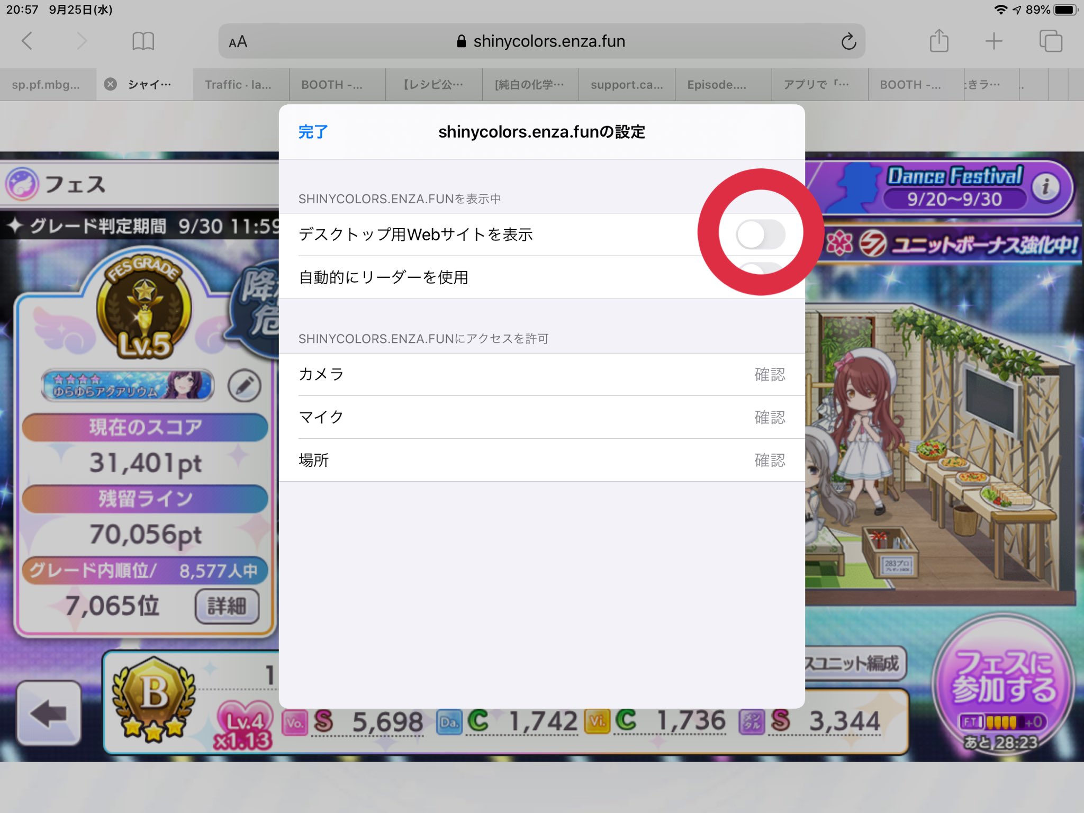Switch to Episode.... tab

point(723,85)
